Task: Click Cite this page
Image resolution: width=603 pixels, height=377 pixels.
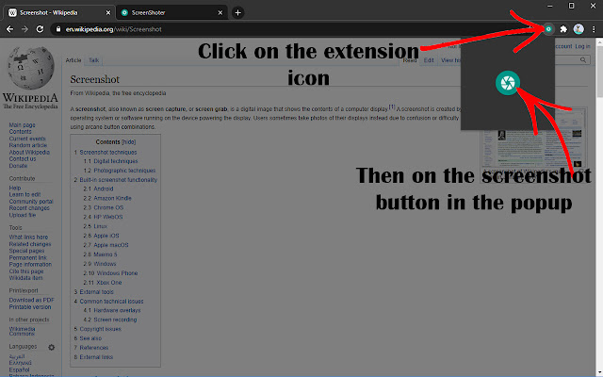Action: (x=26, y=271)
